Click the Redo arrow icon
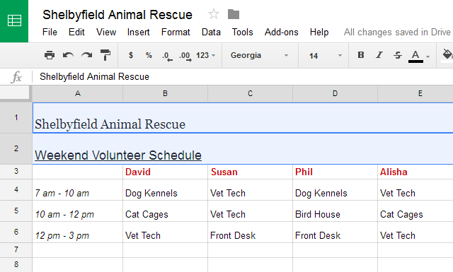The width and height of the screenshot is (453, 272). (x=86, y=55)
